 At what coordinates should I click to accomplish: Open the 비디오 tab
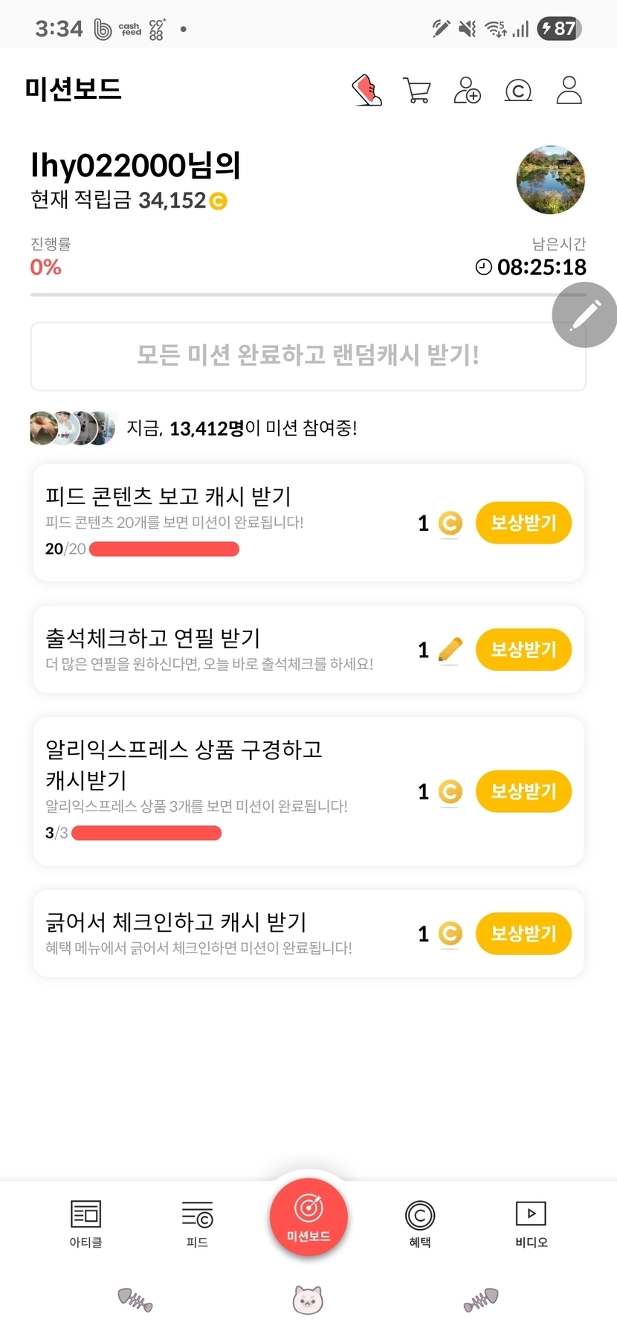point(531,1224)
